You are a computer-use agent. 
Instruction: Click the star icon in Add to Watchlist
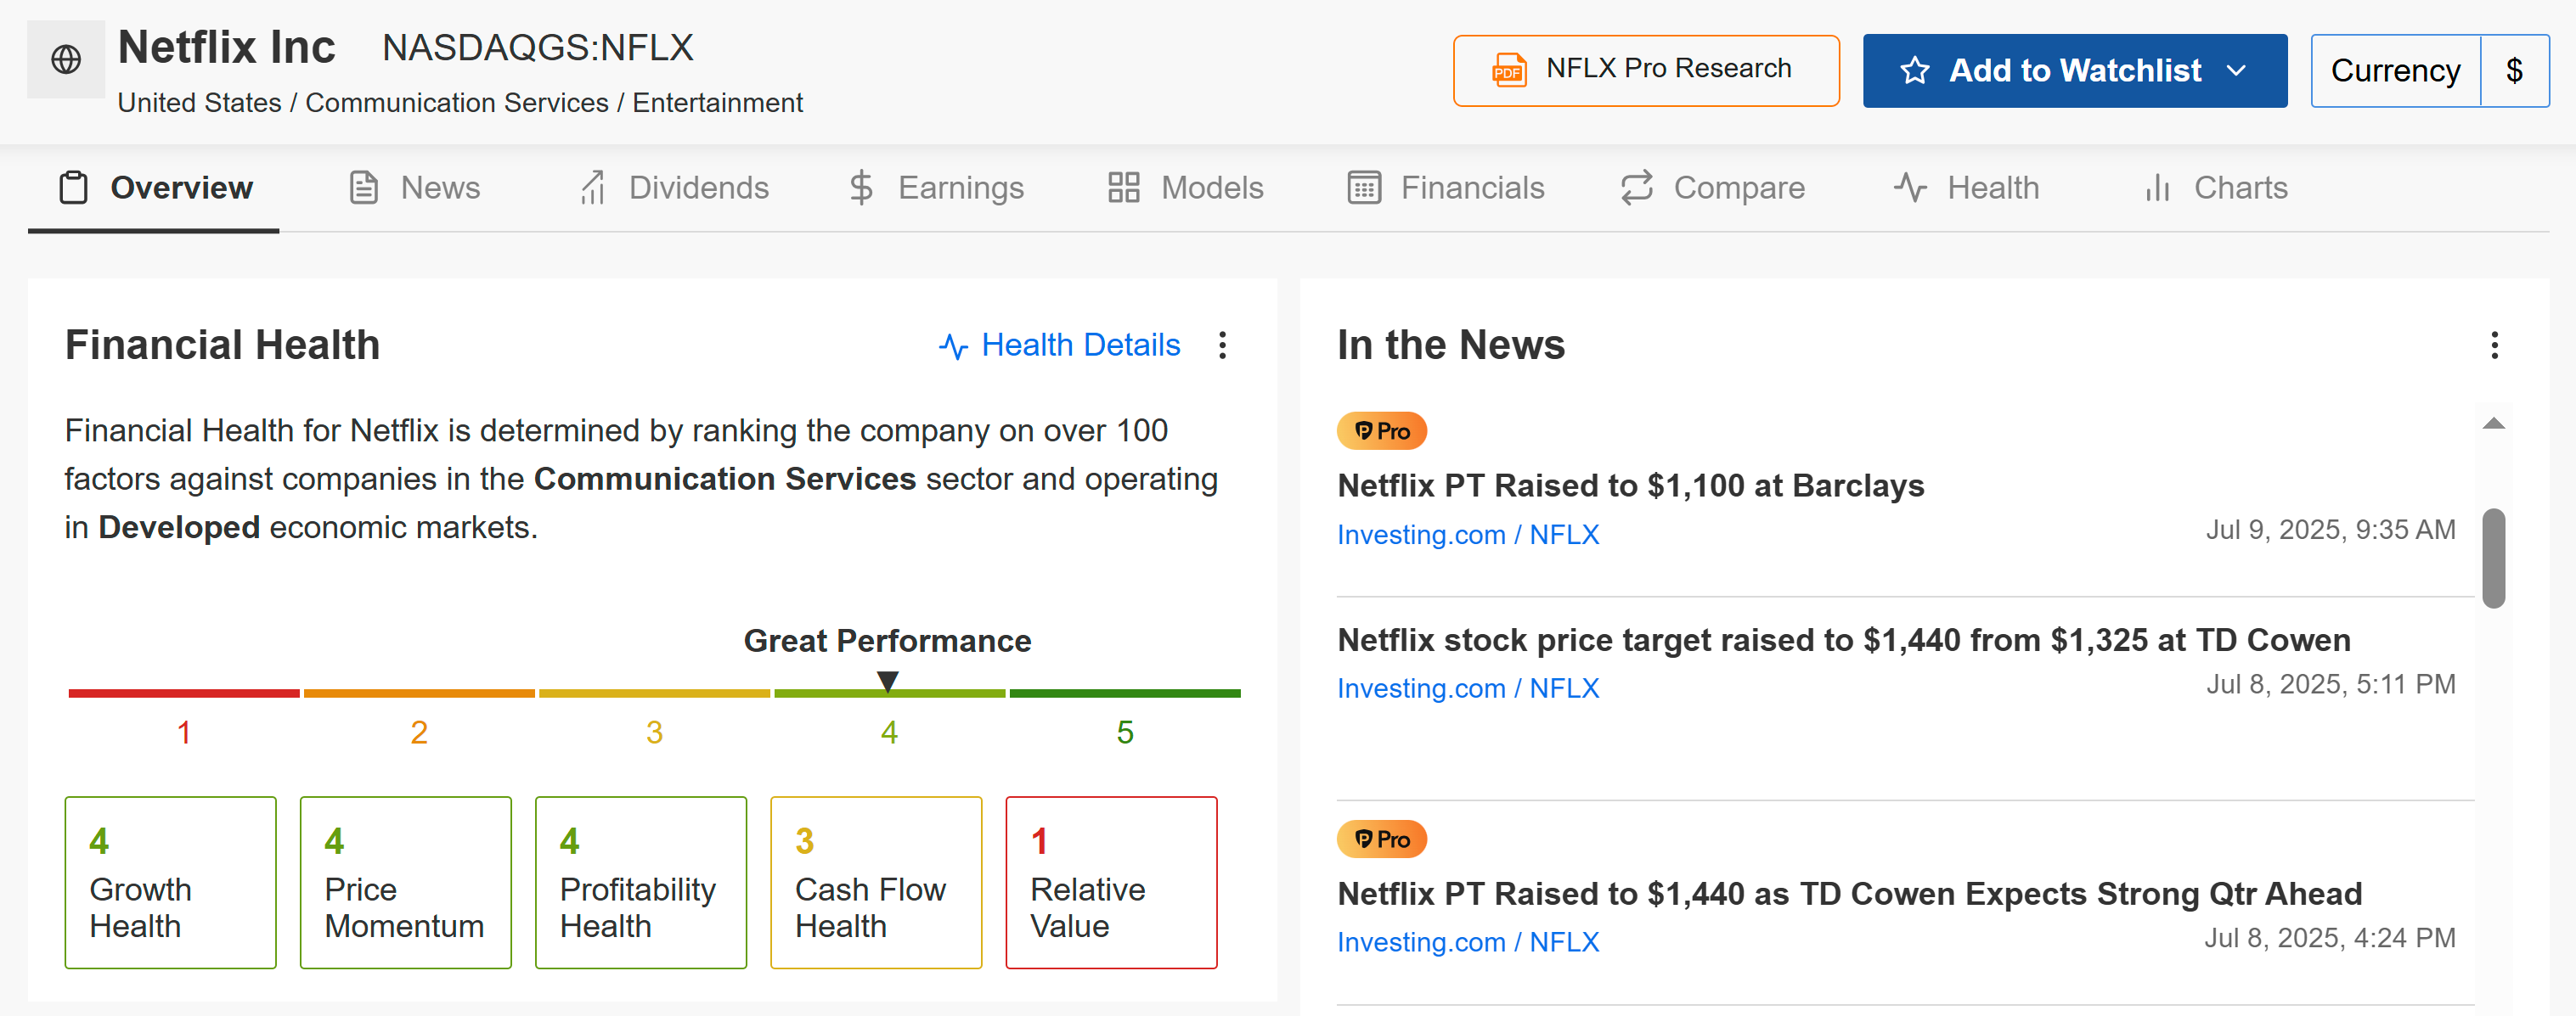1914,70
